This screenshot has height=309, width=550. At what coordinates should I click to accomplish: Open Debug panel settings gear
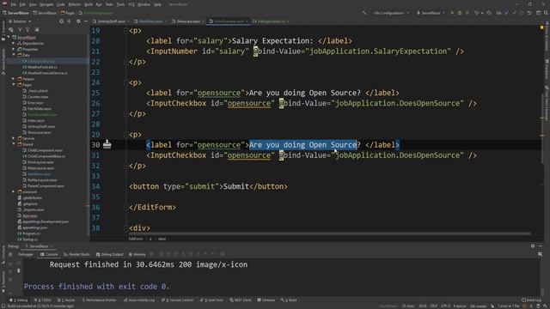click(x=533, y=246)
